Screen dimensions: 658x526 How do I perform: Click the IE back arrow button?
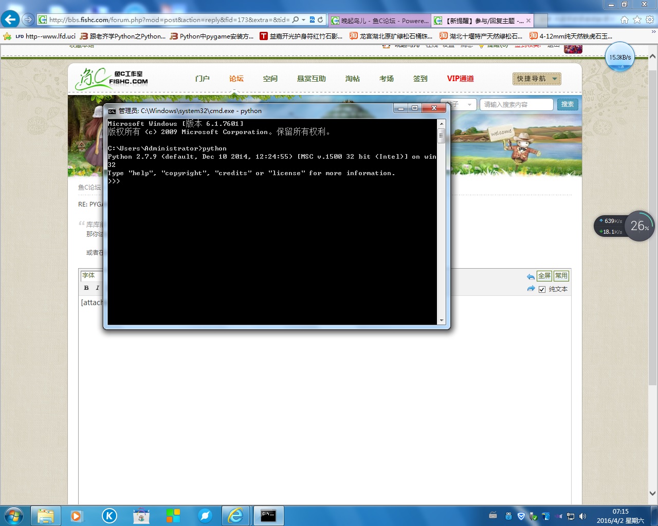point(10,20)
